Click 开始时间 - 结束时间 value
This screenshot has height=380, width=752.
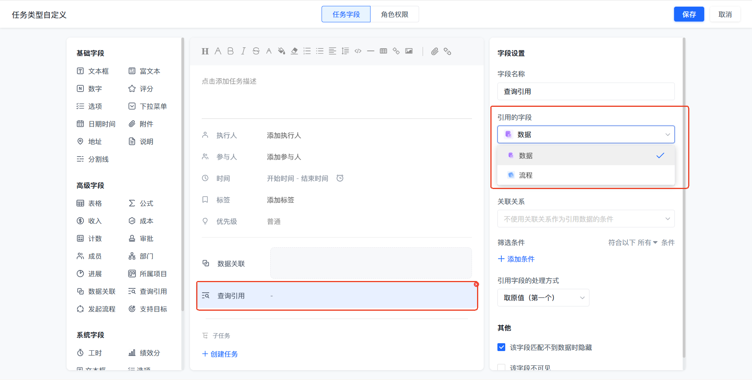[x=298, y=178]
